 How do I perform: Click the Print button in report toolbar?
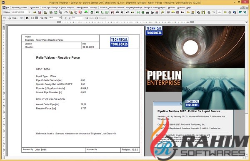click(14, 18)
